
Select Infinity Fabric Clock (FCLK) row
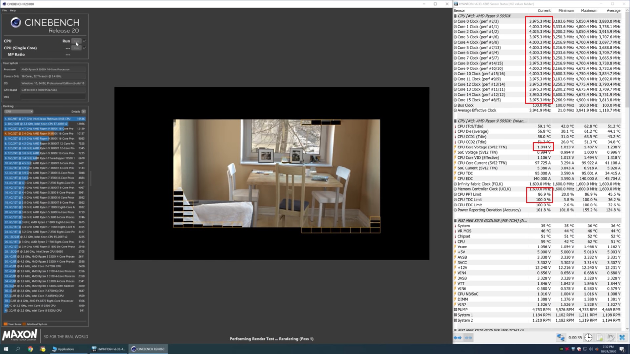click(x=537, y=184)
